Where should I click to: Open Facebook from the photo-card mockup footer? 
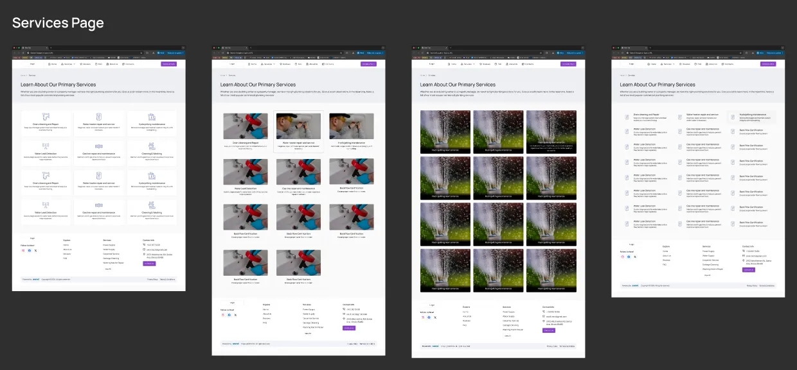pos(229,315)
